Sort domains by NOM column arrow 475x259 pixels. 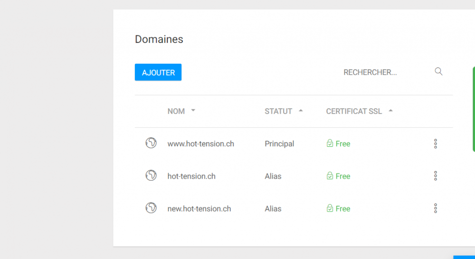click(193, 110)
